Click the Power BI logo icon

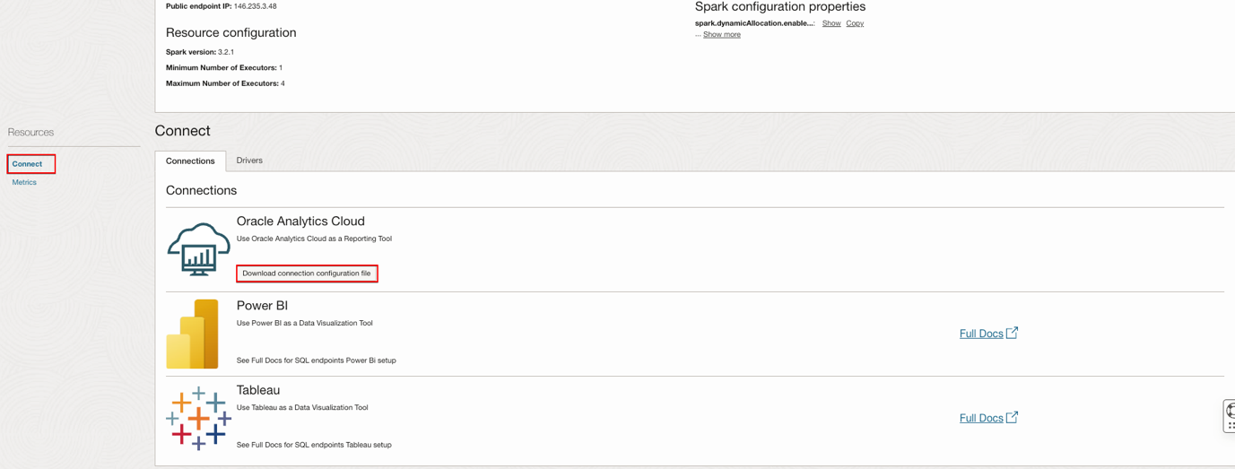point(193,334)
